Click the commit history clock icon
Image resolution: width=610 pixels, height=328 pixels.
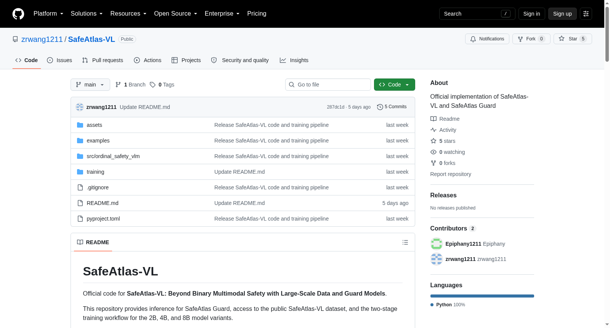pos(380,107)
